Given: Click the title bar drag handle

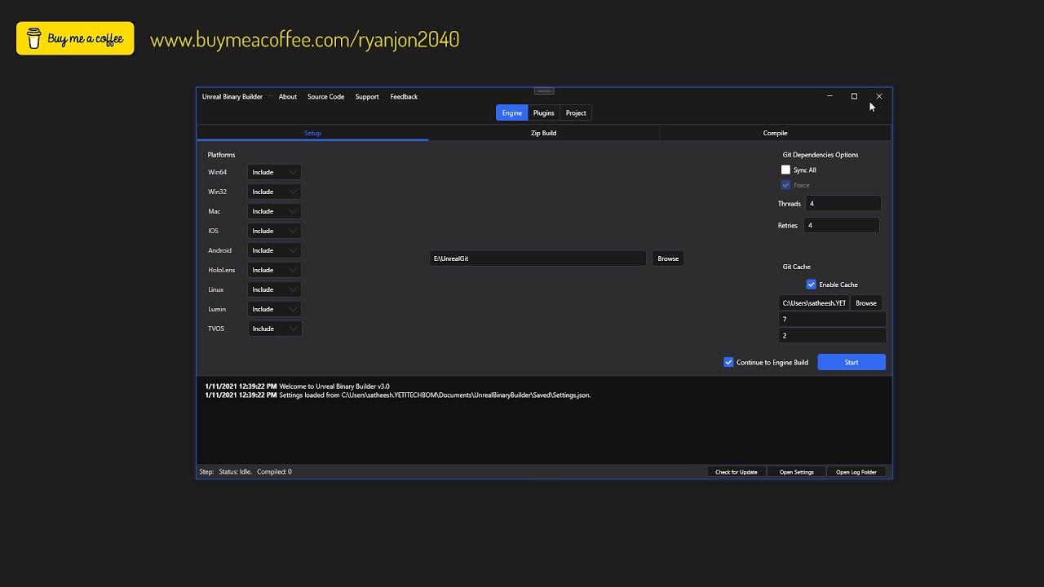Looking at the screenshot, I should click(x=544, y=90).
